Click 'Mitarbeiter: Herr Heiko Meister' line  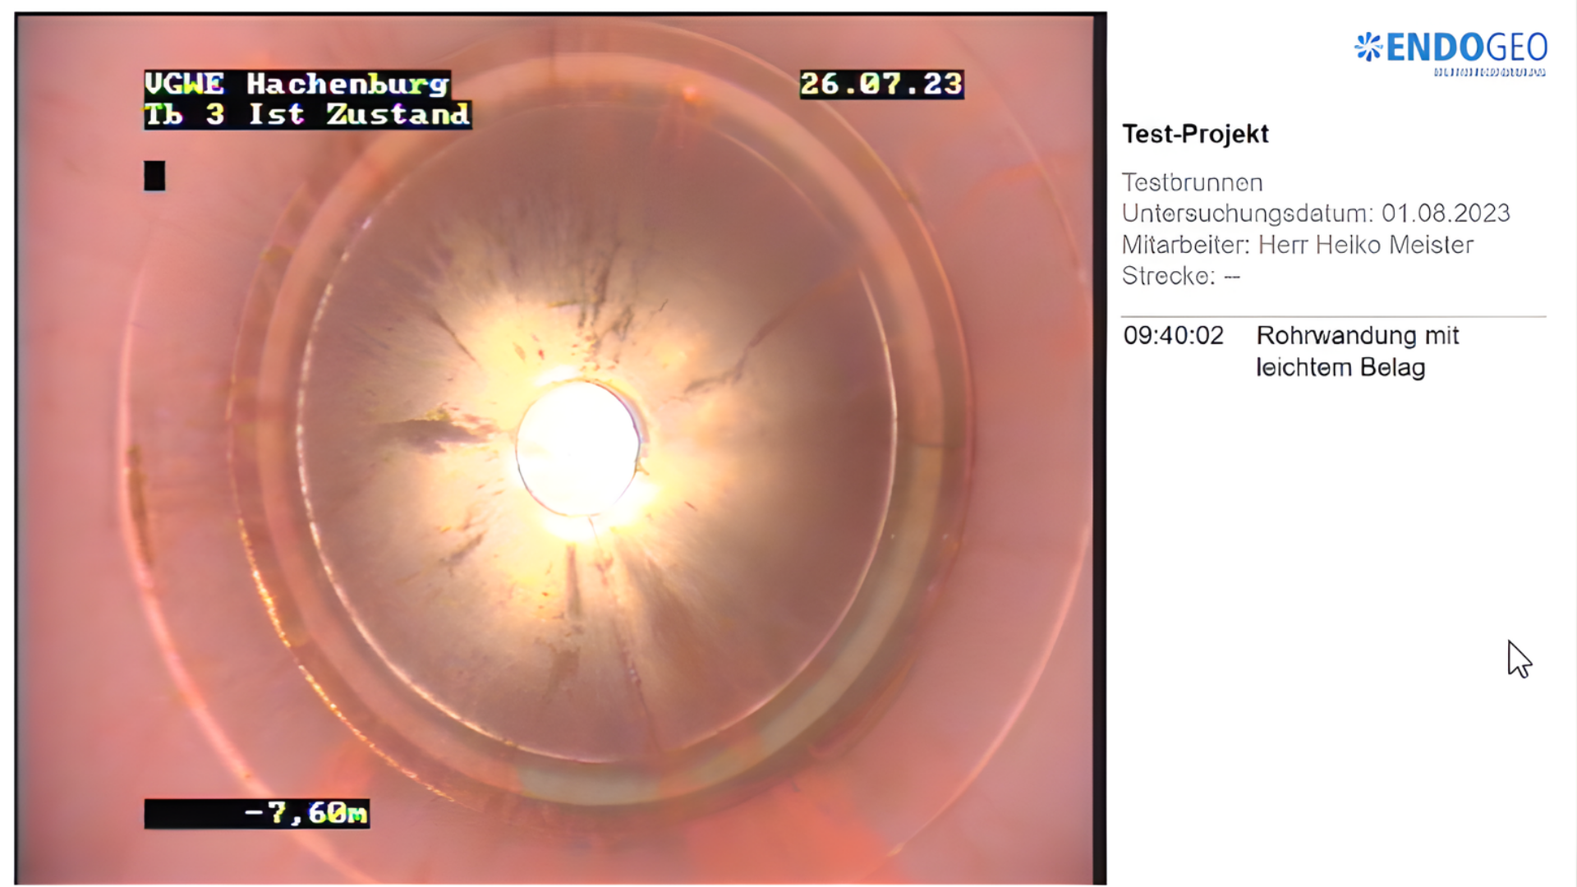[1298, 245]
